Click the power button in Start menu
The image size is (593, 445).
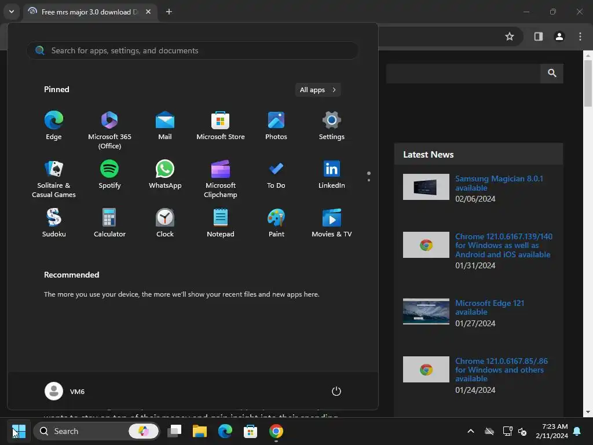(x=336, y=391)
